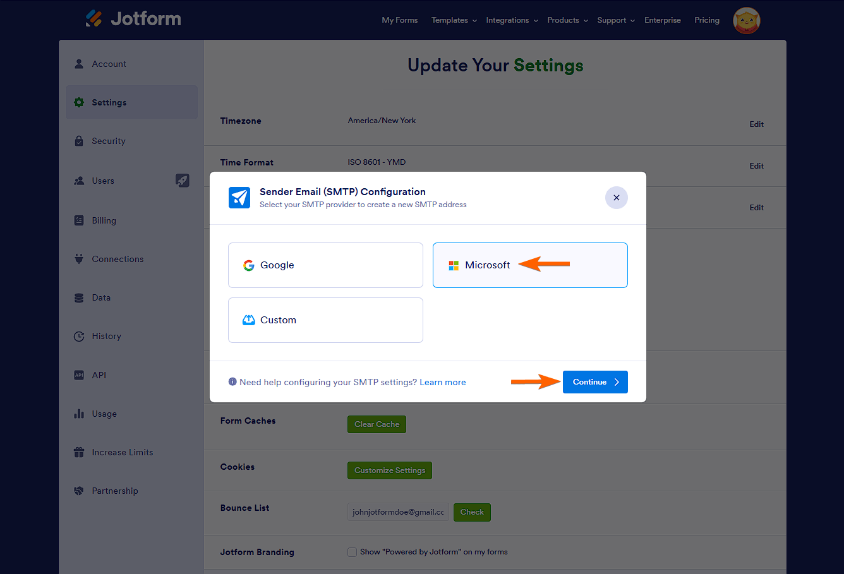Open the Users section
This screenshot has width=844, height=574.
131,181
